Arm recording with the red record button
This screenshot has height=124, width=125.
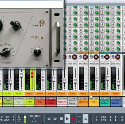coord(73,119)
